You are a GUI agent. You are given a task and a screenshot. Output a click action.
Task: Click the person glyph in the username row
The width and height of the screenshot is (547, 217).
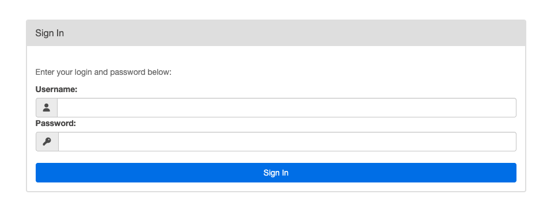(x=47, y=108)
